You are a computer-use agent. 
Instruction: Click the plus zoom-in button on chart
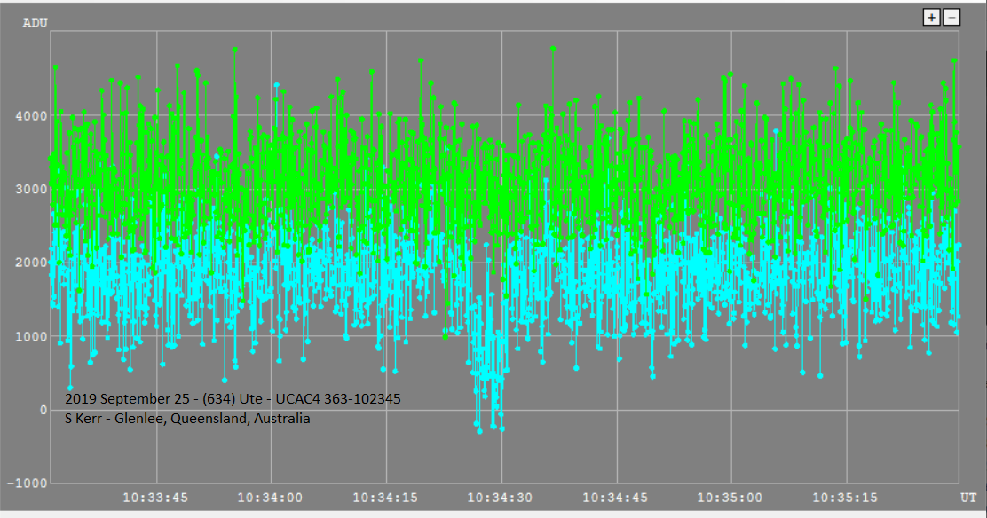pos(932,18)
